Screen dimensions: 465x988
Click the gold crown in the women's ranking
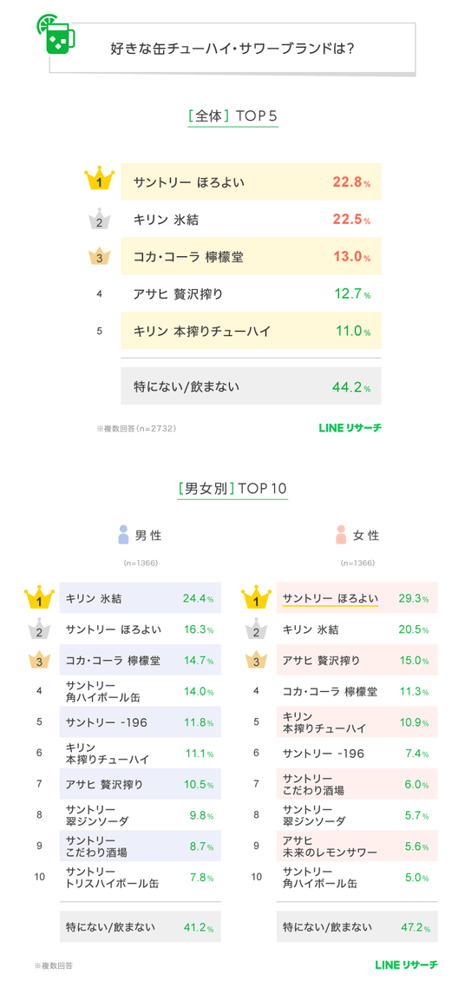256,598
